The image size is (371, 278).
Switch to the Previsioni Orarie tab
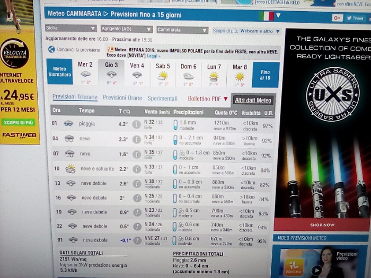pyautogui.click(x=122, y=98)
